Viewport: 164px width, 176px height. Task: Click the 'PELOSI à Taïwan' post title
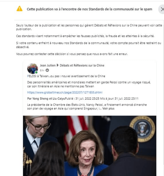click(66, 76)
